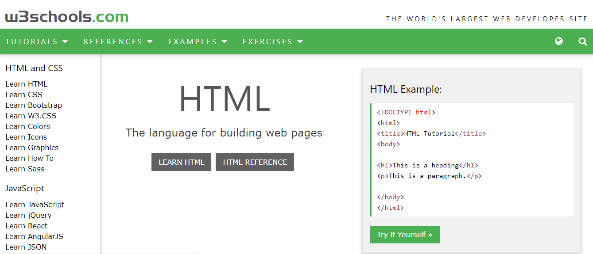Image resolution: width=593 pixels, height=254 pixels.
Task: Click the title HTML Tutorial code line
Action: pyautogui.click(x=431, y=133)
